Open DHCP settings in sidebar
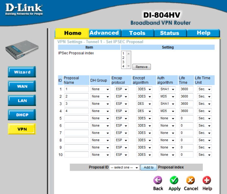 point(22,115)
